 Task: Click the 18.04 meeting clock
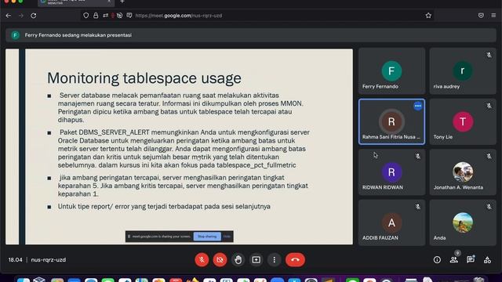pyautogui.click(x=16, y=259)
